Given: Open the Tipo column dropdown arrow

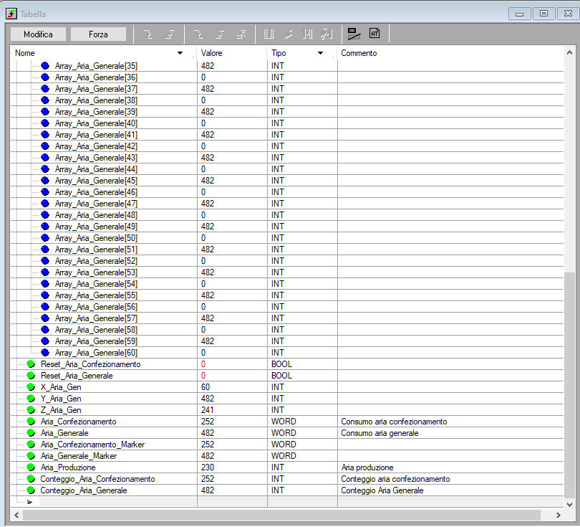Looking at the screenshot, I should [x=320, y=54].
